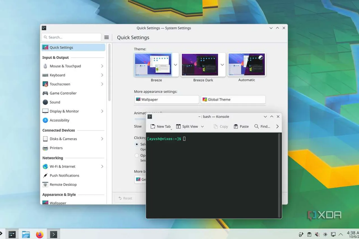Choose the Automatic theme thumbnail

pos(247,65)
